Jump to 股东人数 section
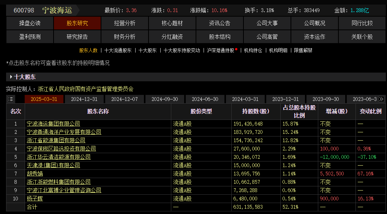 click(x=88, y=50)
